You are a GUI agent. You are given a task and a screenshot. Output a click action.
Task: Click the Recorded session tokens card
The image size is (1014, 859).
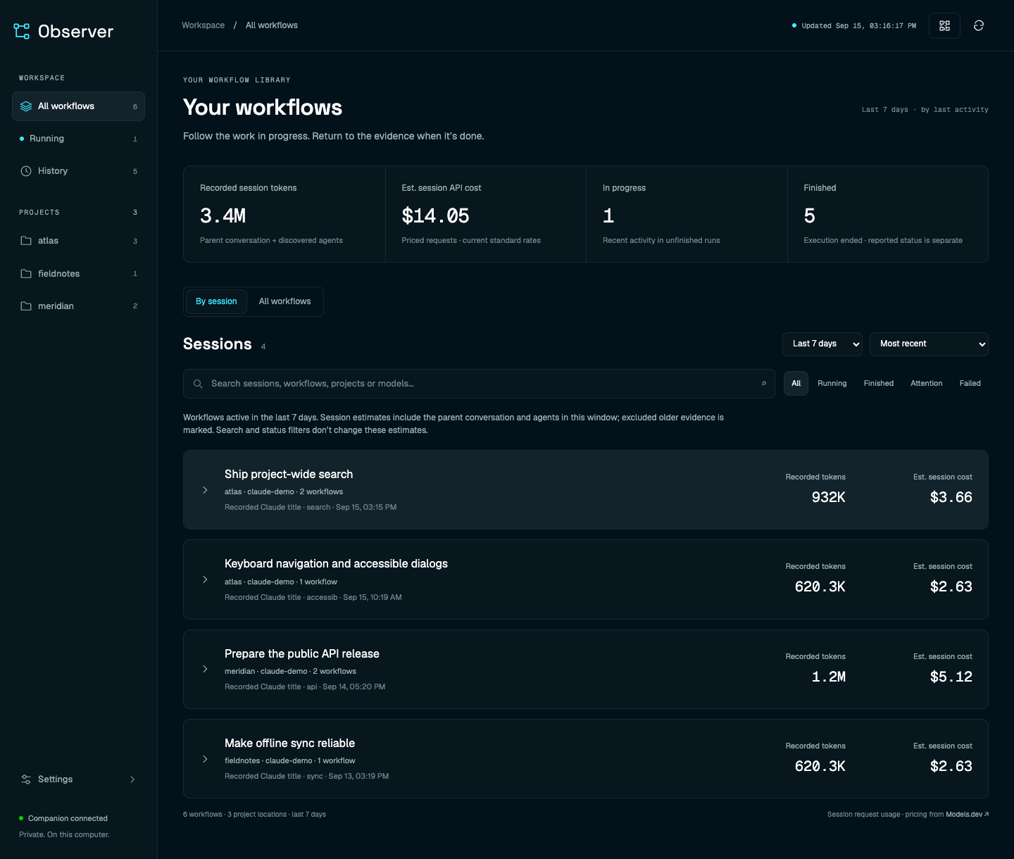click(x=284, y=214)
